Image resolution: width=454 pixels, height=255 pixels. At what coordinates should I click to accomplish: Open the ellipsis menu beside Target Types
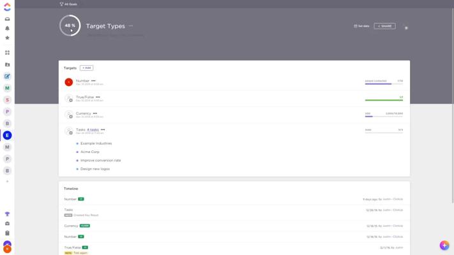131,26
